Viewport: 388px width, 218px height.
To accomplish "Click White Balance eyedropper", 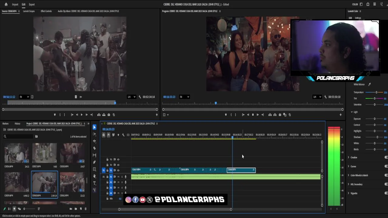I will [x=369, y=84].
